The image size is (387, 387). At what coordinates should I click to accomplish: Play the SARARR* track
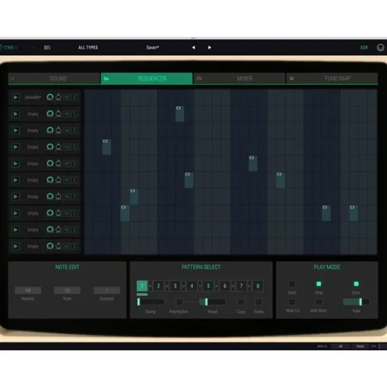[15, 98]
